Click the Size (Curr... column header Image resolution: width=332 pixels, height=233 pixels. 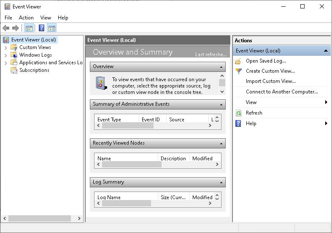(x=173, y=197)
